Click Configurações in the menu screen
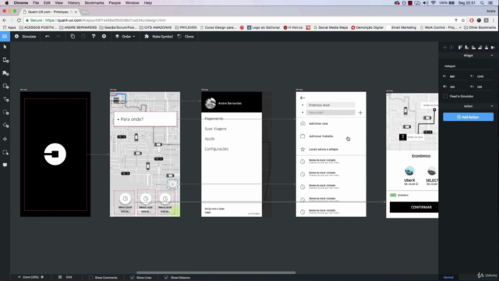This screenshot has width=499, height=281. pyautogui.click(x=217, y=149)
